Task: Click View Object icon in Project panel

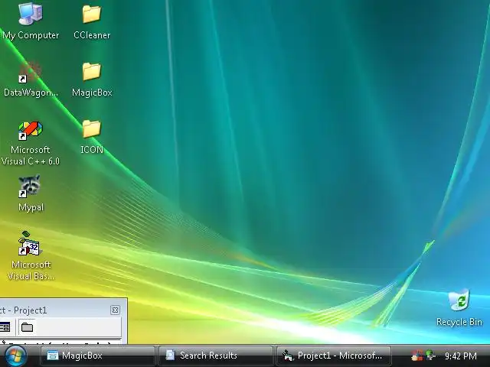Action: click(5, 327)
